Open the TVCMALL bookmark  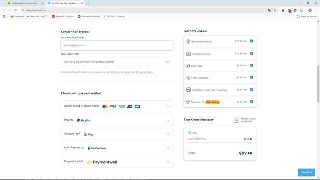pyautogui.click(x=115, y=16)
